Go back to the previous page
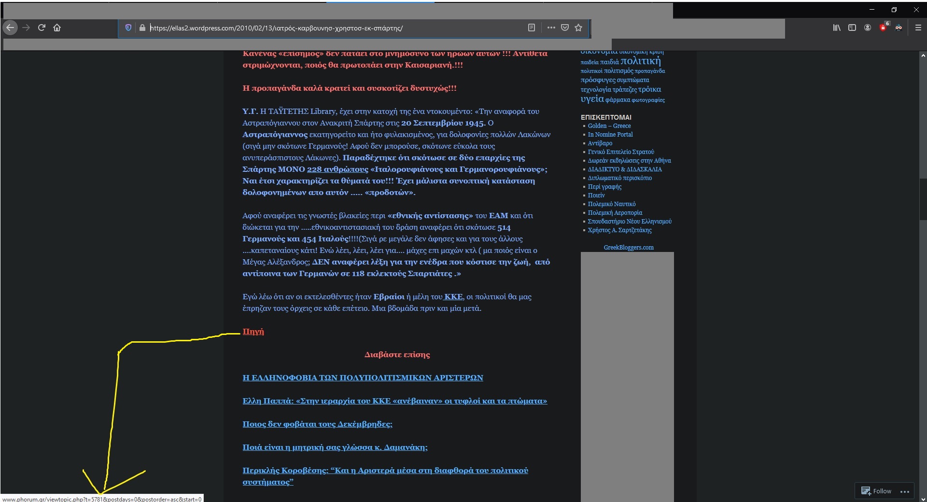This screenshot has height=502, width=927. tap(10, 28)
